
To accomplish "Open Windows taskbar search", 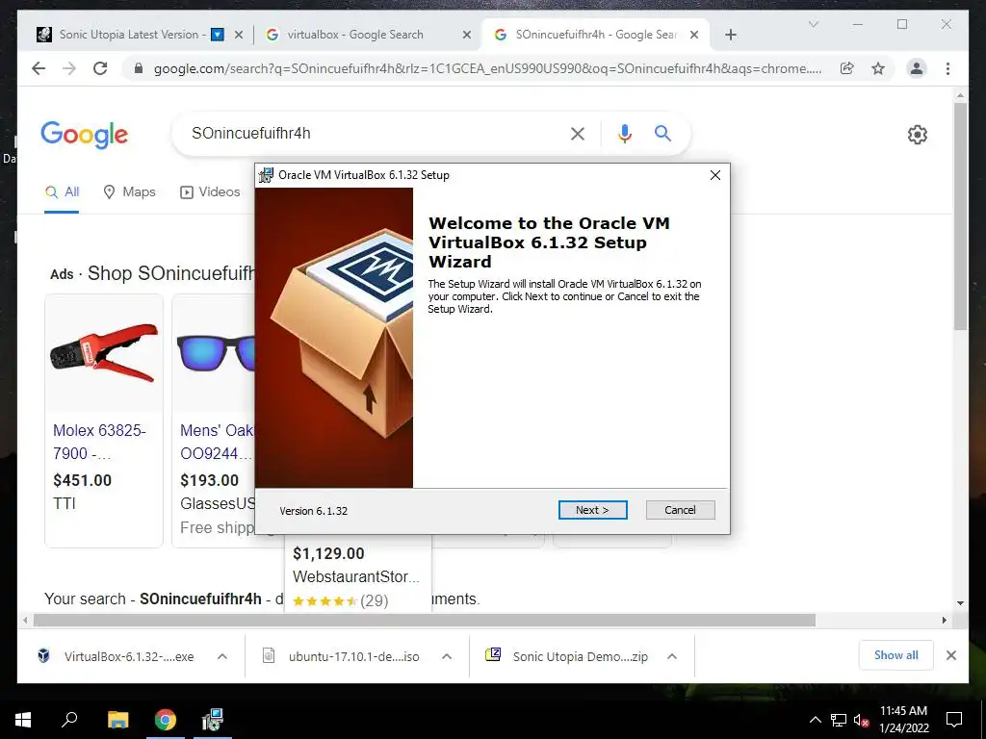I will [69, 720].
